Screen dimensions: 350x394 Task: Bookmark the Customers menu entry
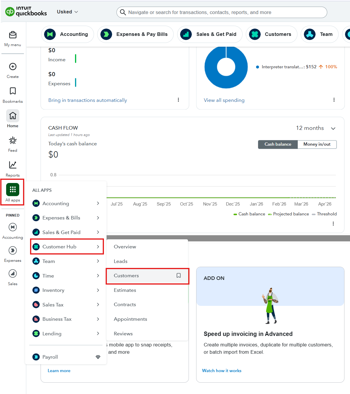179,276
